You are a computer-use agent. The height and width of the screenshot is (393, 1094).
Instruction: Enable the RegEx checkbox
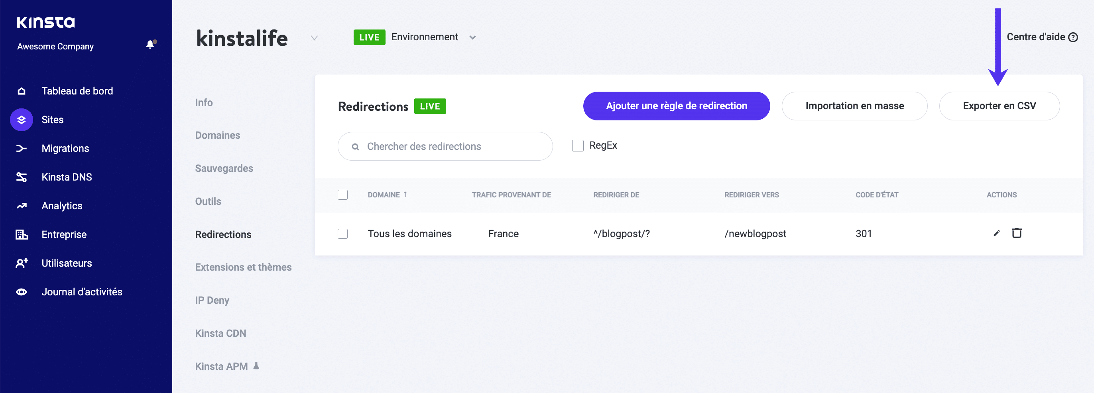(x=578, y=145)
